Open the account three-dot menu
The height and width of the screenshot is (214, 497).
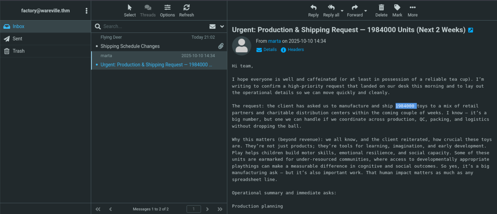[86, 11]
